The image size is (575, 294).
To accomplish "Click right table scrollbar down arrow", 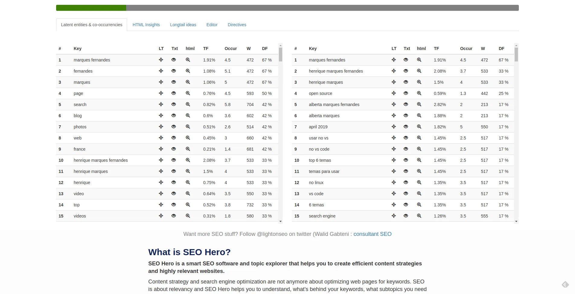I will pos(516,221).
